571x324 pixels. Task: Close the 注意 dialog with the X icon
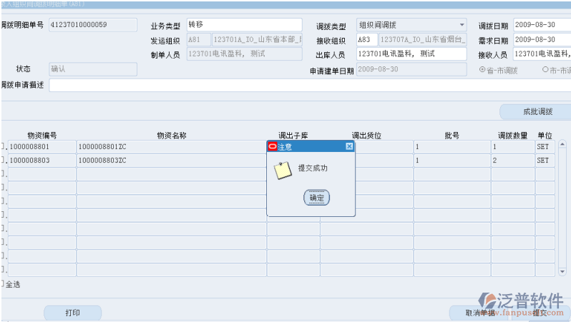click(349, 146)
